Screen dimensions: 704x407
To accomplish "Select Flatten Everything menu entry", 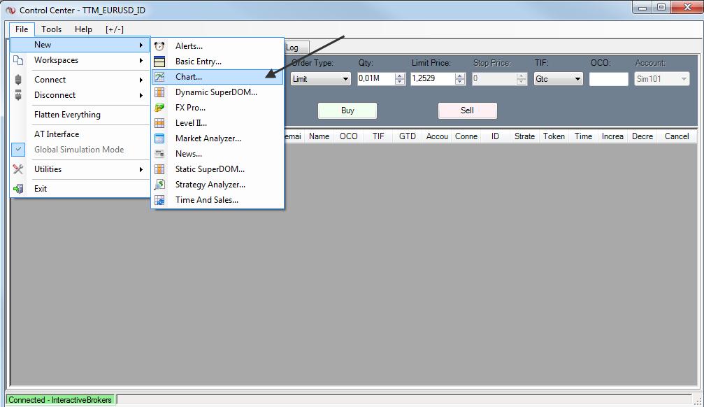I will [67, 115].
